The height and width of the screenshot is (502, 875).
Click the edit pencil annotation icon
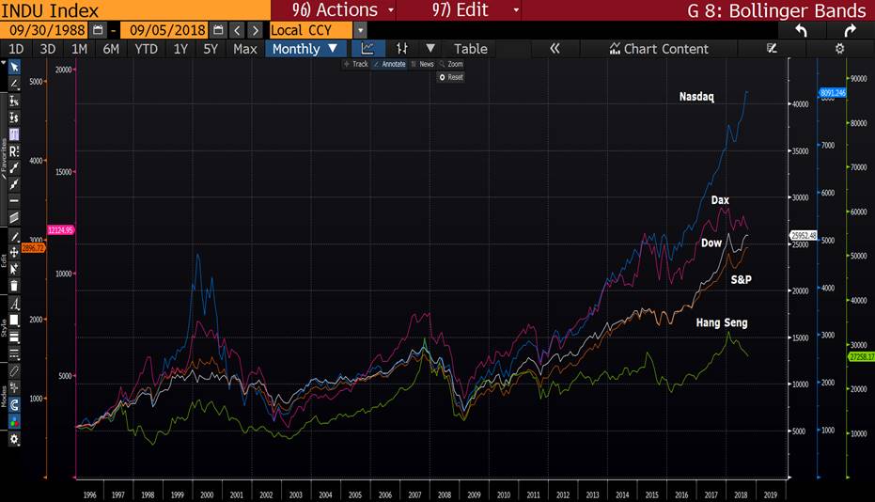pyautogui.click(x=772, y=49)
